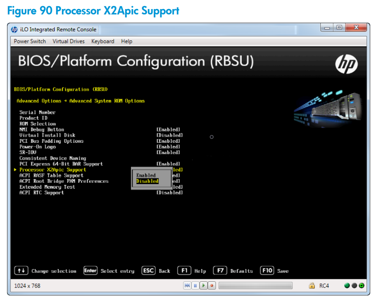Click the 1024 x 768 resolution text
Image resolution: width=376 pixels, height=300 pixels.
click(x=27, y=286)
